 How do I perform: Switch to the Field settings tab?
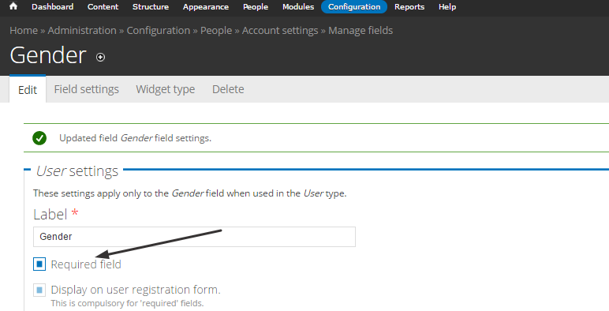coord(87,89)
